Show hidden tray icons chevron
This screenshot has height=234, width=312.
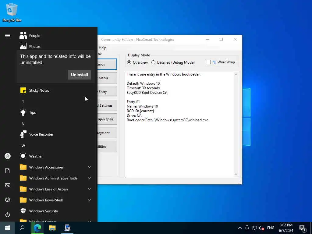point(240,228)
